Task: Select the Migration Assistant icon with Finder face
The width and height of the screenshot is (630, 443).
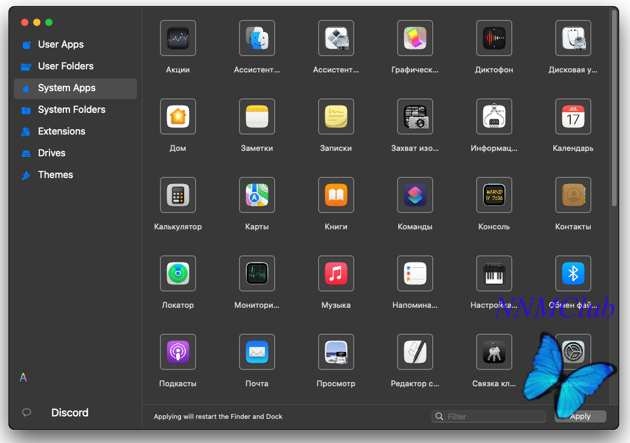Action: coord(256,38)
